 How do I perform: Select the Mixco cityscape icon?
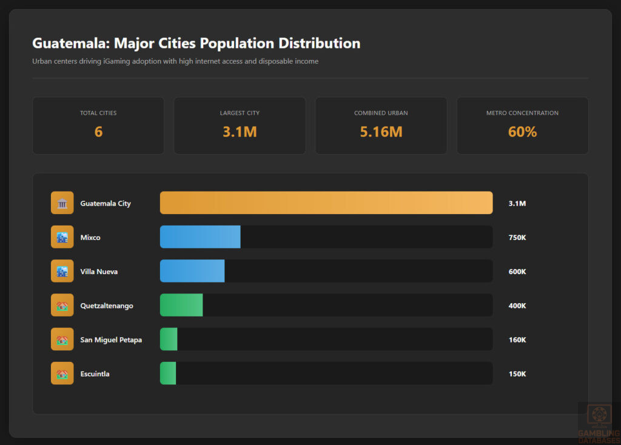click(x=61, y=236)
